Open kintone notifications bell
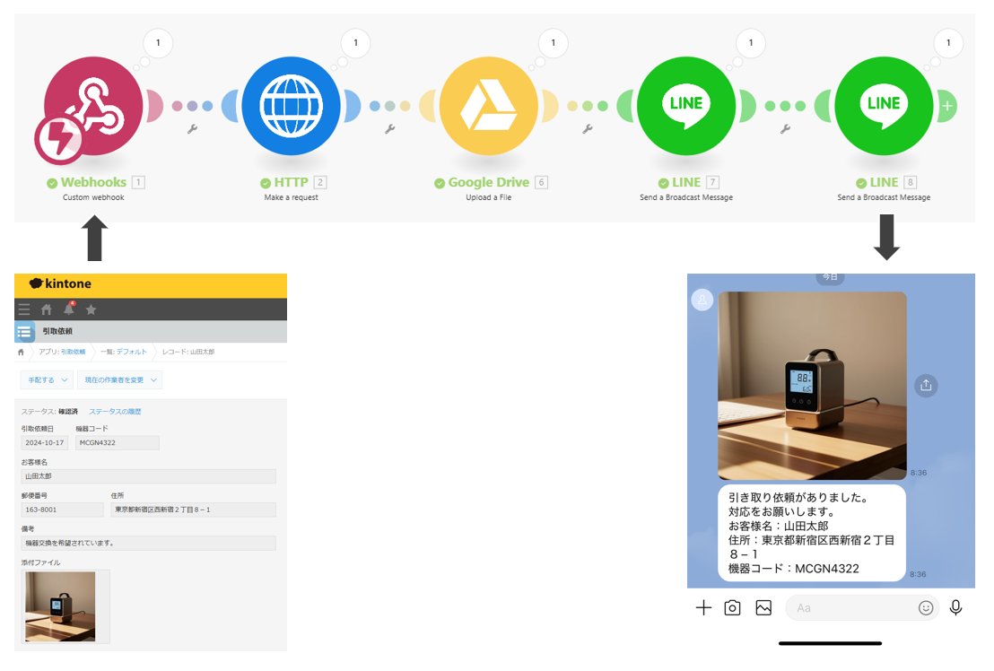 [68, 309]
